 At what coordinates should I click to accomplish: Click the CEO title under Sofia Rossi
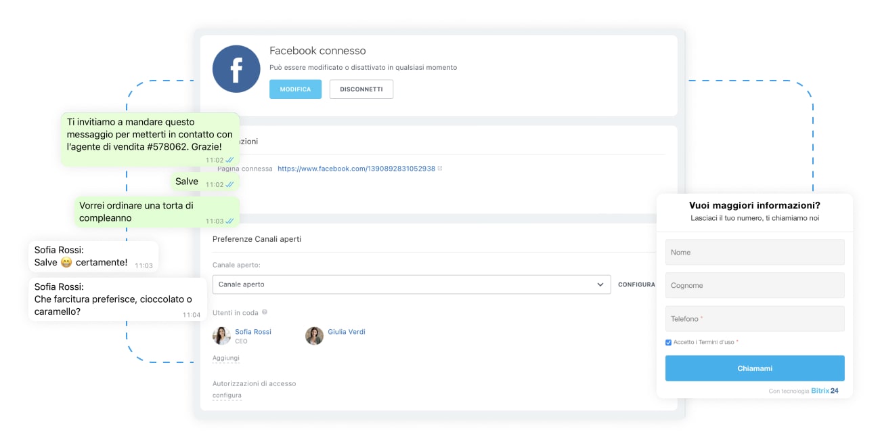click(241, 341)
